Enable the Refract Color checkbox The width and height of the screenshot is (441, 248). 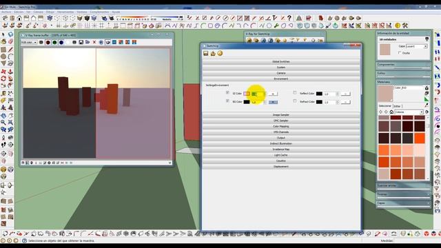point(295,101)
